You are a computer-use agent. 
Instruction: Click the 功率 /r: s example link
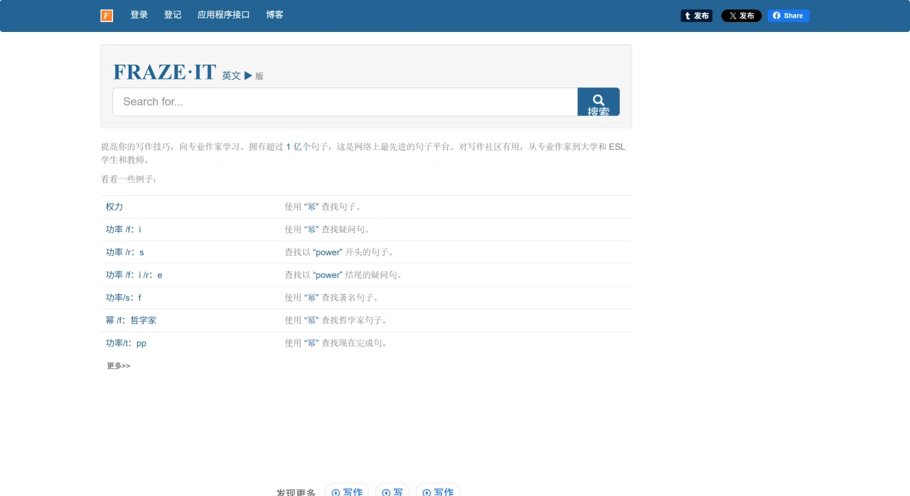125,252
